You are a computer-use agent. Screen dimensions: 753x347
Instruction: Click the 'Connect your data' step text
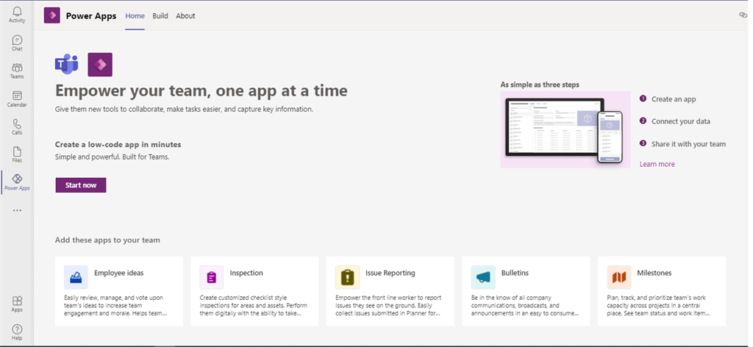pos(681,121)
